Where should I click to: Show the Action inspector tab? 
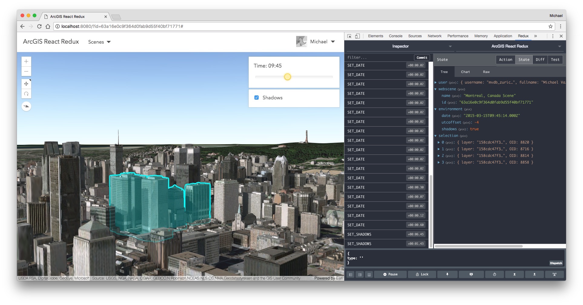506,60
